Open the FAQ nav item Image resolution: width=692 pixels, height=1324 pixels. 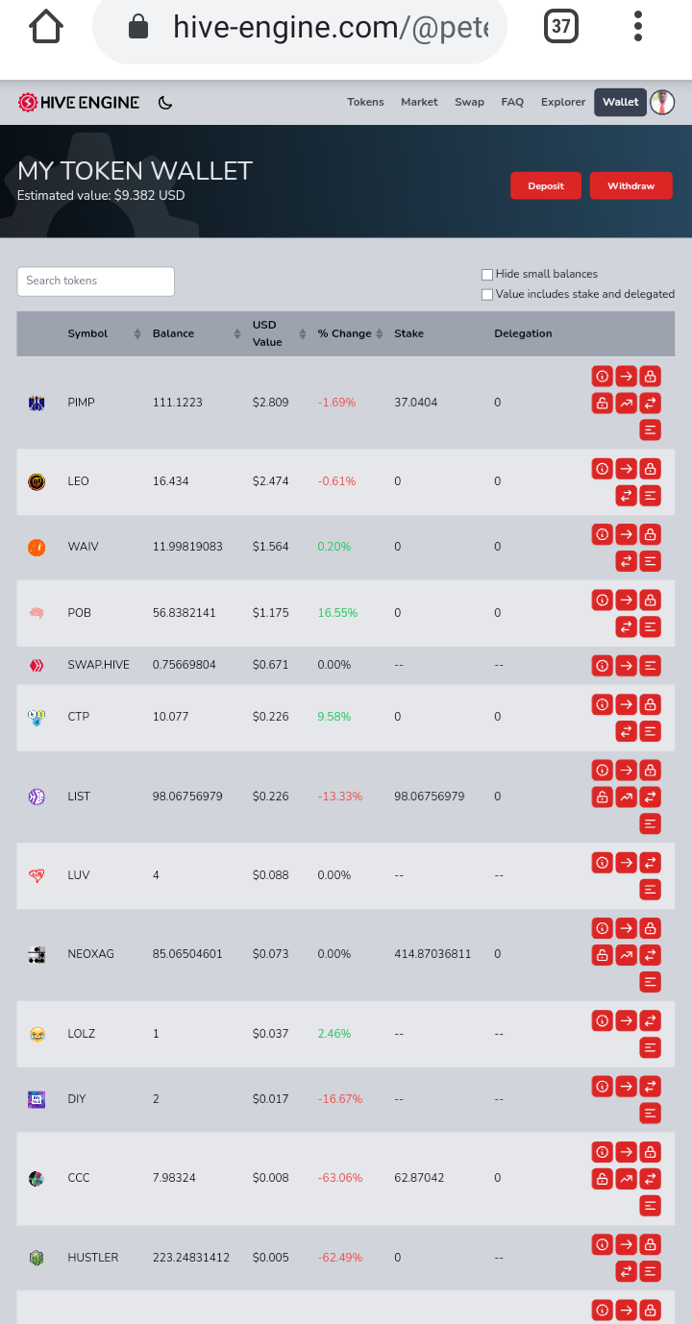tap(512, 102)
